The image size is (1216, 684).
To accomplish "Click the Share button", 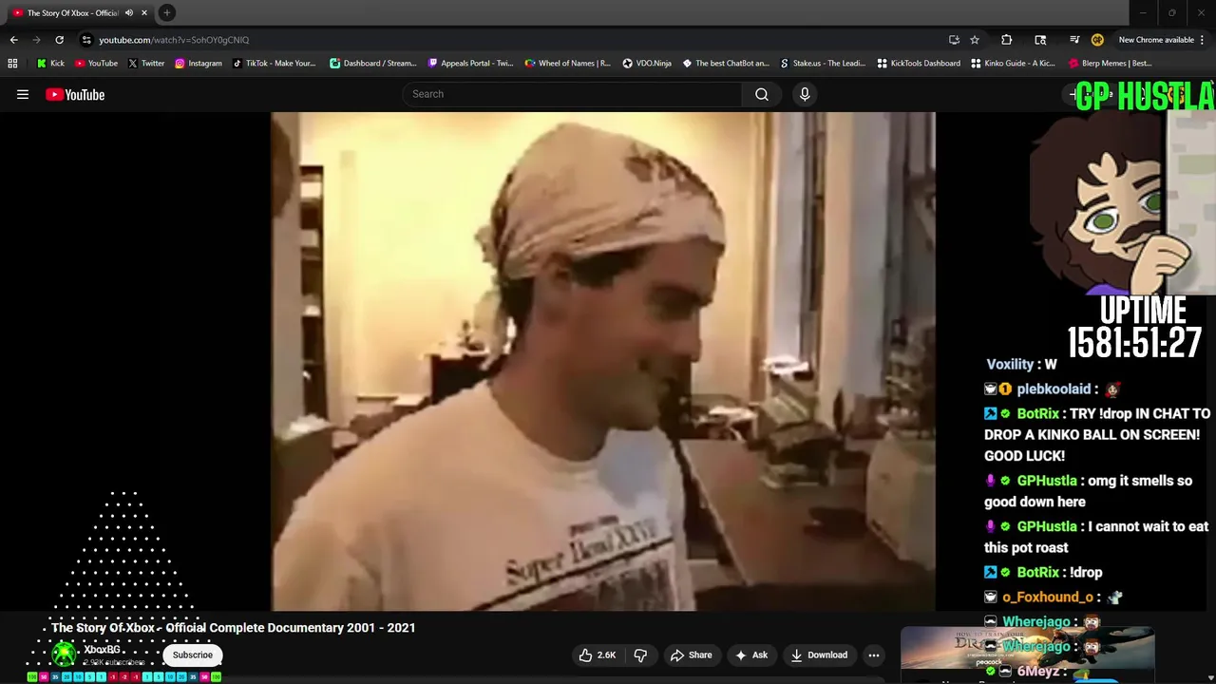I will pos(691,655).
